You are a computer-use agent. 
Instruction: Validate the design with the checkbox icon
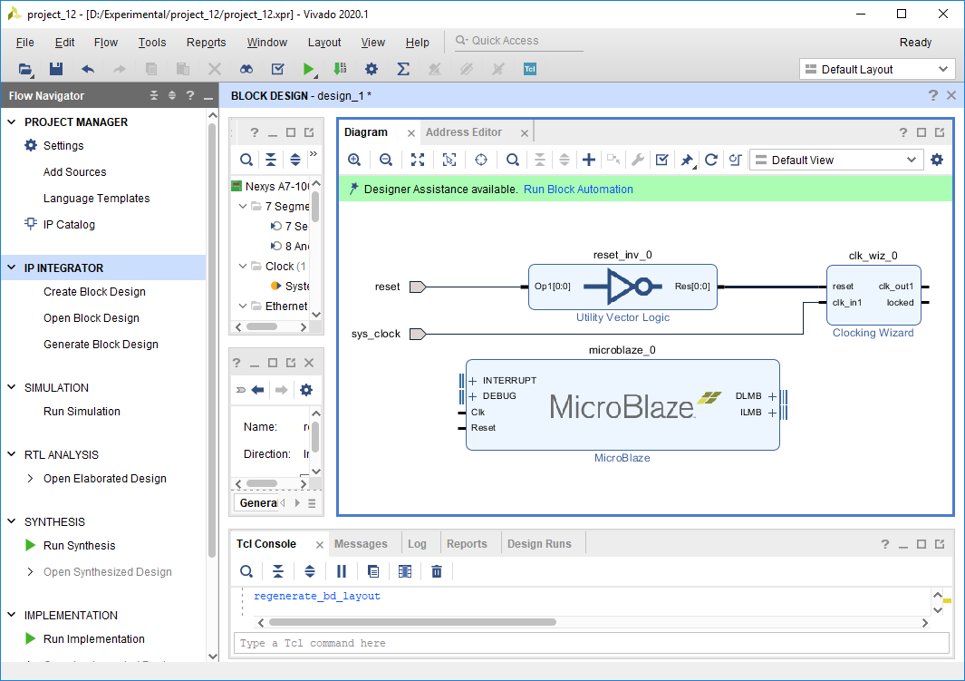pos(662,161)
